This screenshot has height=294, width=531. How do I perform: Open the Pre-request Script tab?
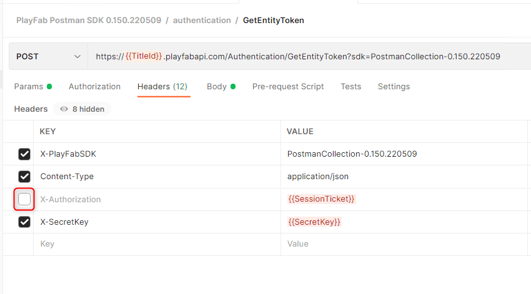point(288,87)
